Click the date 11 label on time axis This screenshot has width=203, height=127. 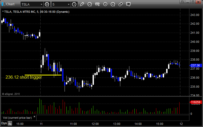point(41,124)
